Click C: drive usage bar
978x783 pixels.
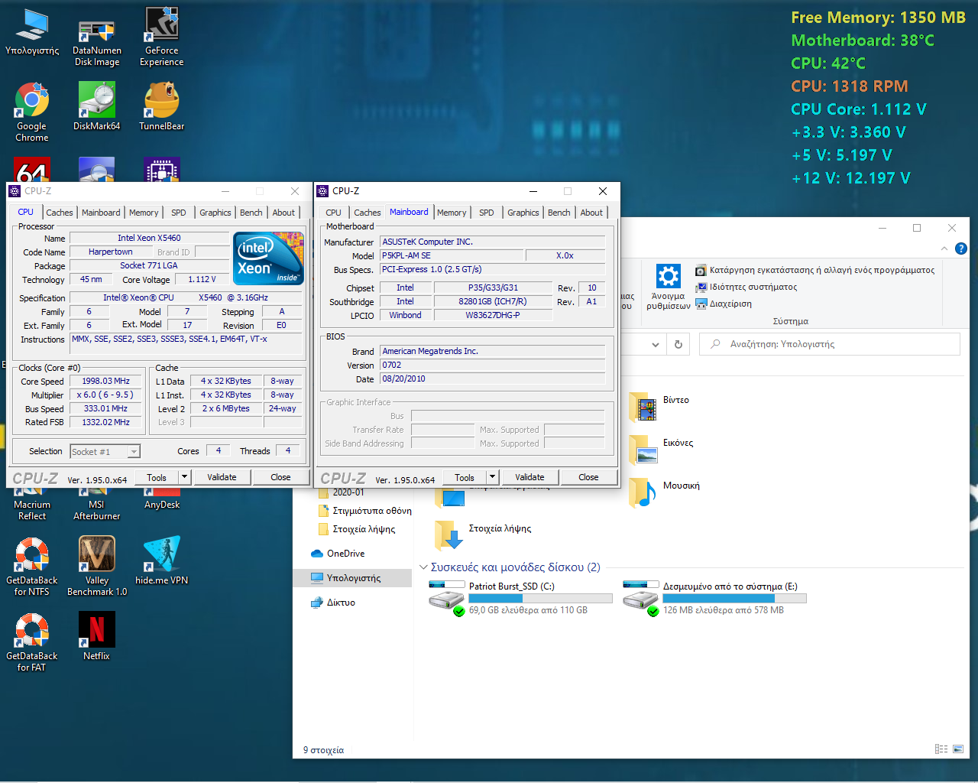540,598
